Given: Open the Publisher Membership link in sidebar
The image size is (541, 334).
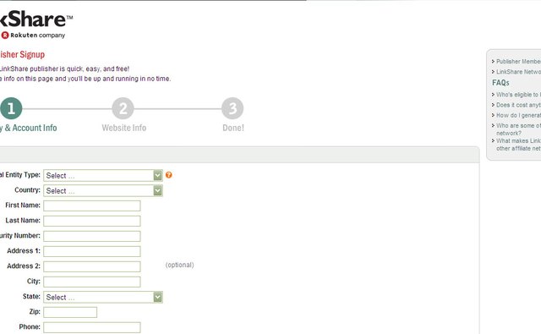Looking at the screenshot, I should point(518,62).
